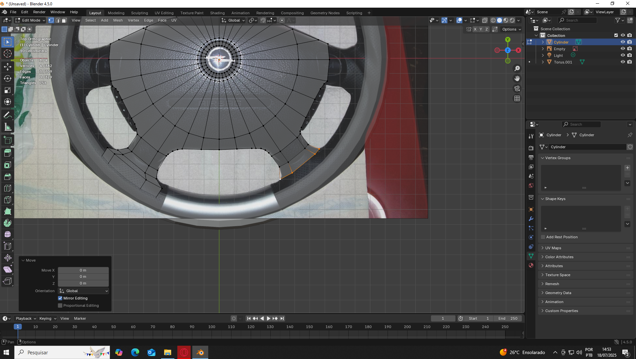Uncheck the Mirror Editing checkbox
This screenshot has height=359, width=636.
click(60, 298)
